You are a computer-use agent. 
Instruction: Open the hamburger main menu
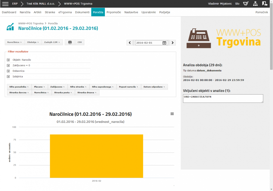(5, 4)
